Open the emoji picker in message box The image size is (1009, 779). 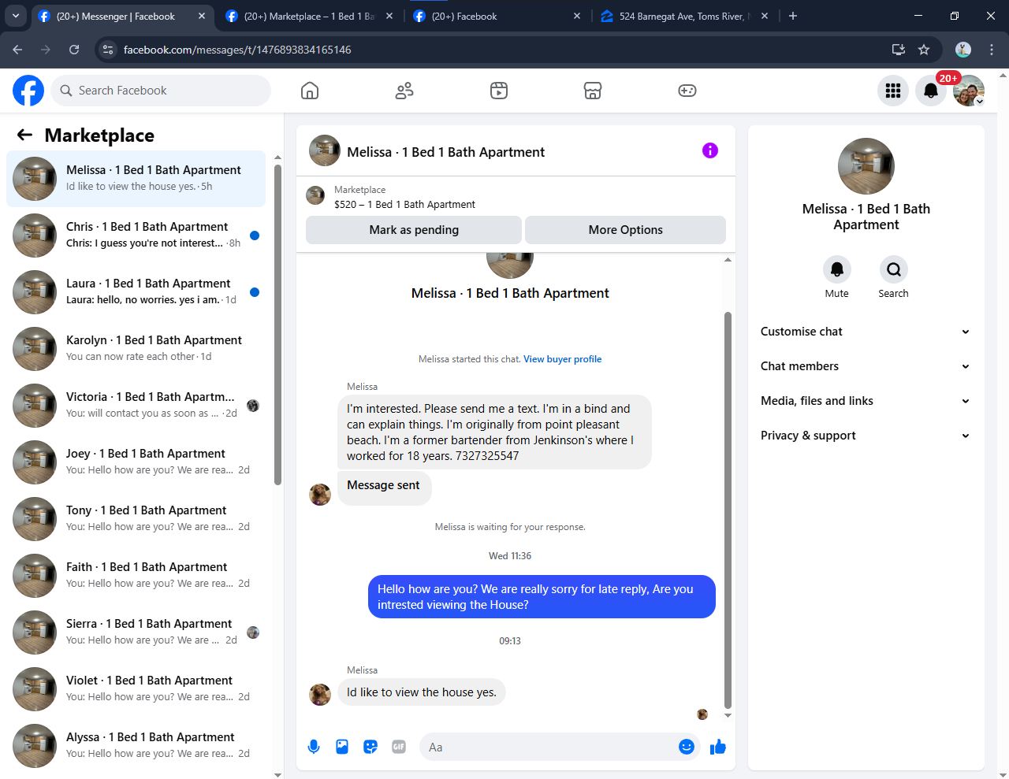tap(687, 747)
